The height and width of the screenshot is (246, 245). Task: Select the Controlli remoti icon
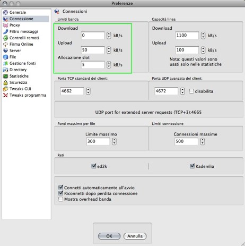pos(5,38)
